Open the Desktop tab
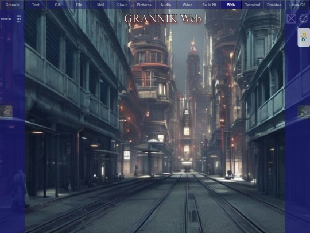 tap(274, 5)
